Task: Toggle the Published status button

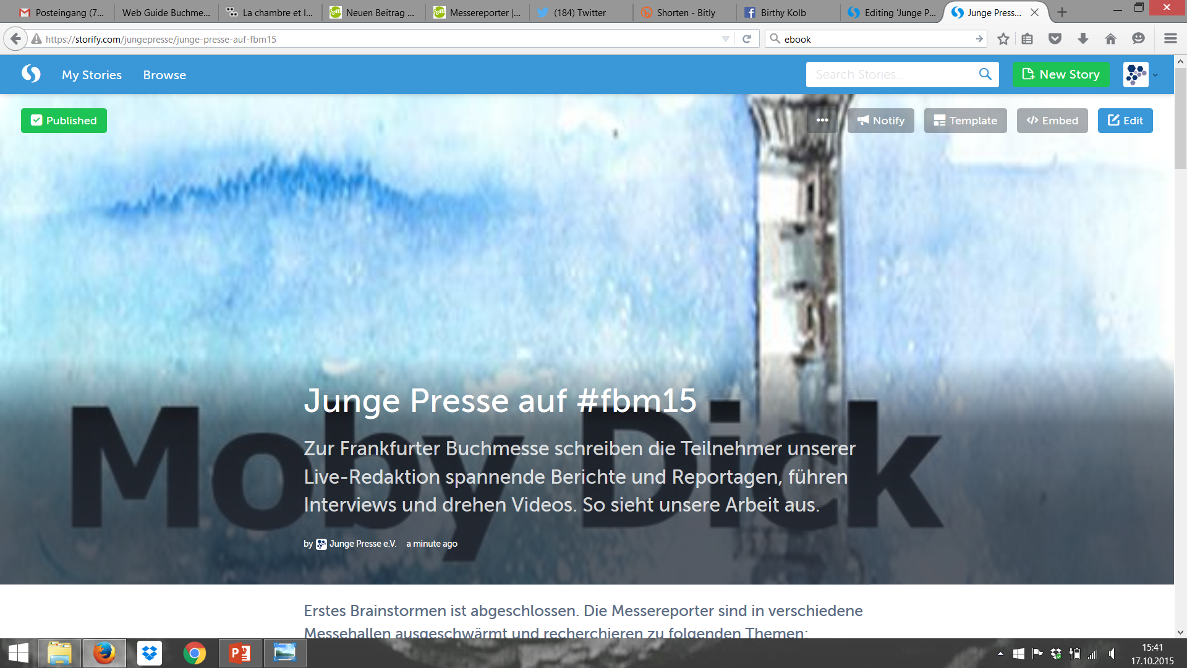Action: click(64, 121)
